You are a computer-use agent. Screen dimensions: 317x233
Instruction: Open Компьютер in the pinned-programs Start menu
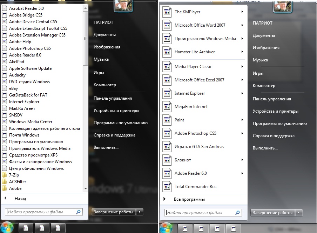(264, 86)
